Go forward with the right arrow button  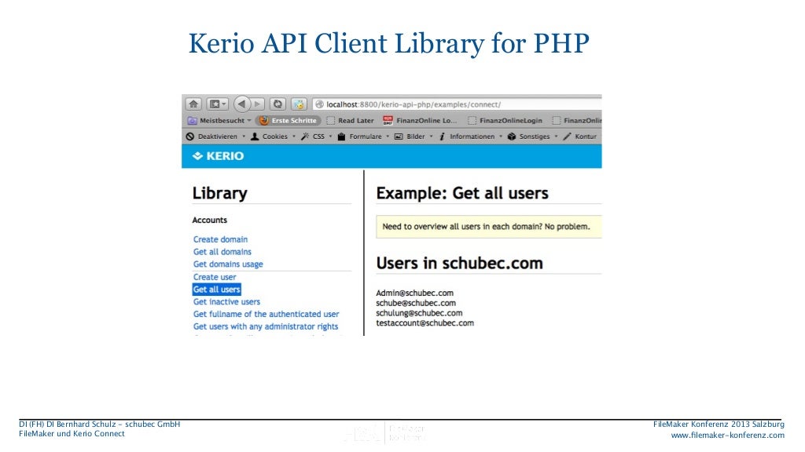(x=258, y=104)
